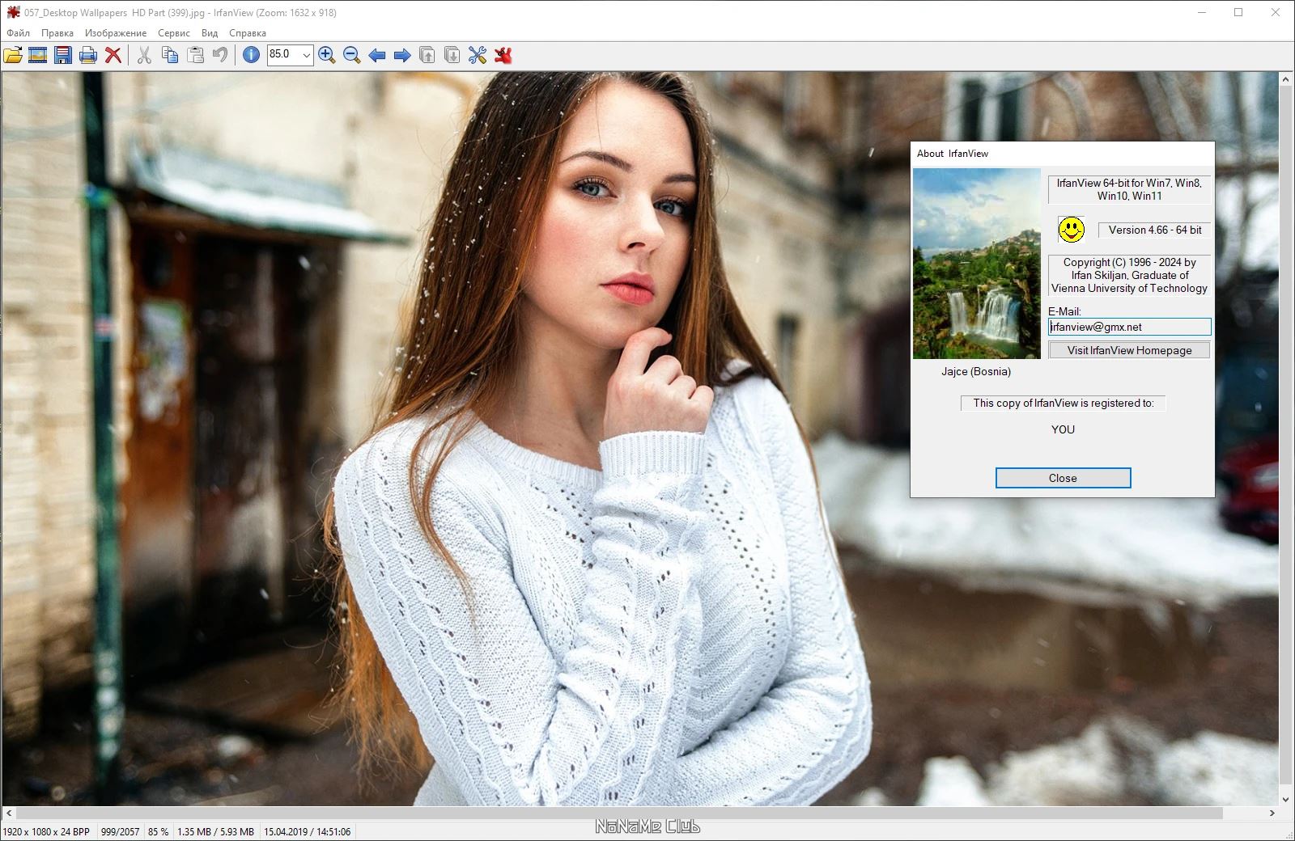
Task: Click the Cut scissors icon
Action: pos(144,55)
